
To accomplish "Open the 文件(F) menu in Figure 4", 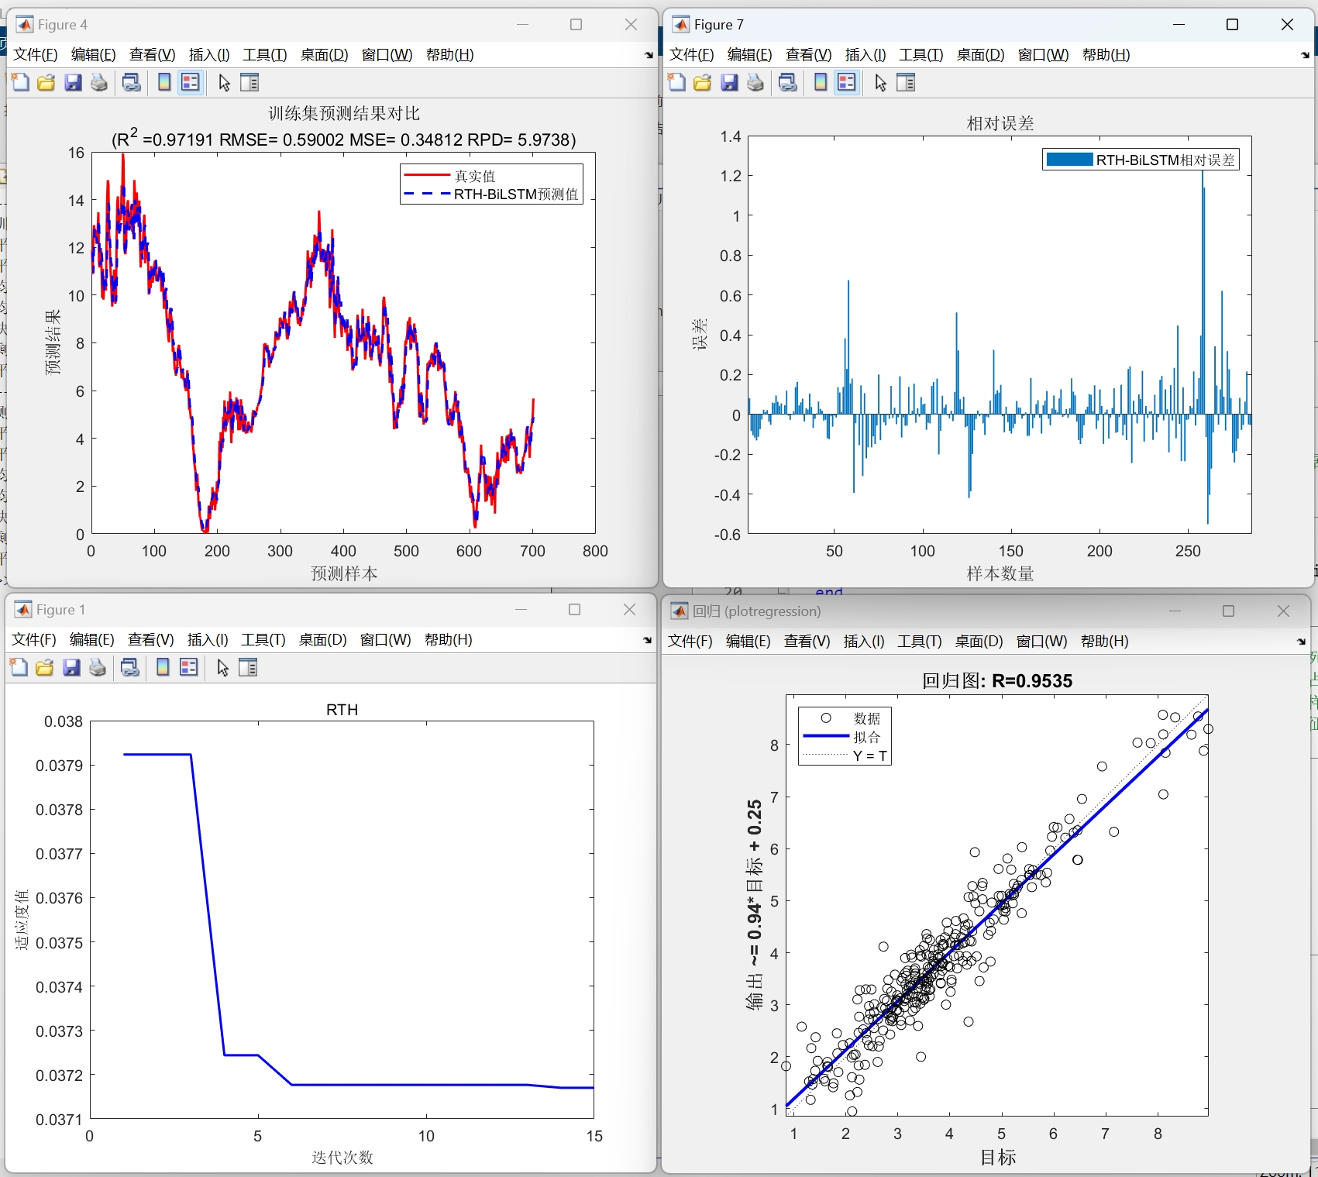I will (36, 55).
